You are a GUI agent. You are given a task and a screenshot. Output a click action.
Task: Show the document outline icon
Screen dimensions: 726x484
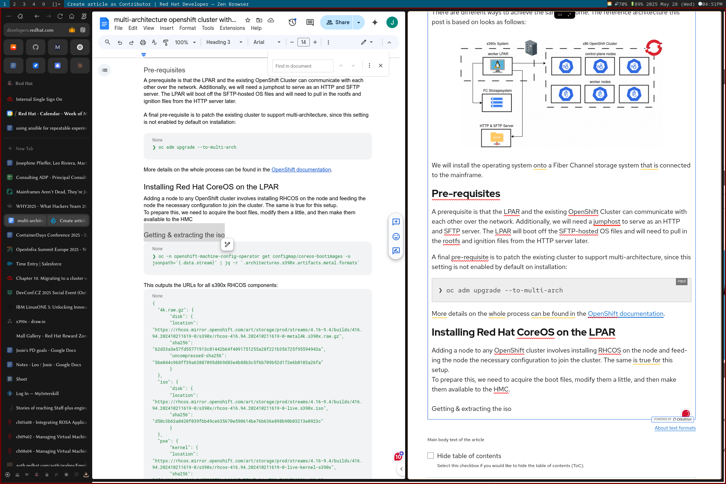click(x=105, y=70)
